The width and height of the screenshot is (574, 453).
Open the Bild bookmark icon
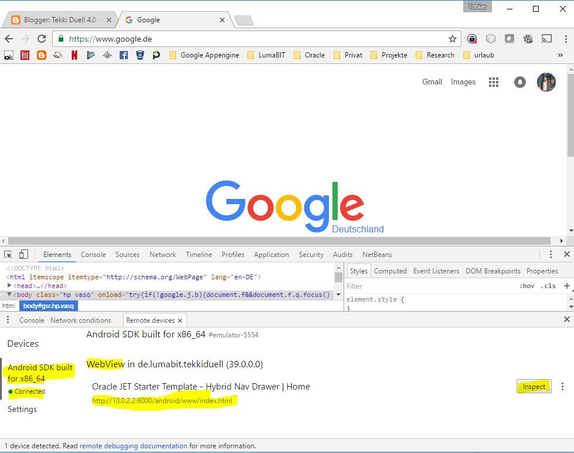pos(25,55)
